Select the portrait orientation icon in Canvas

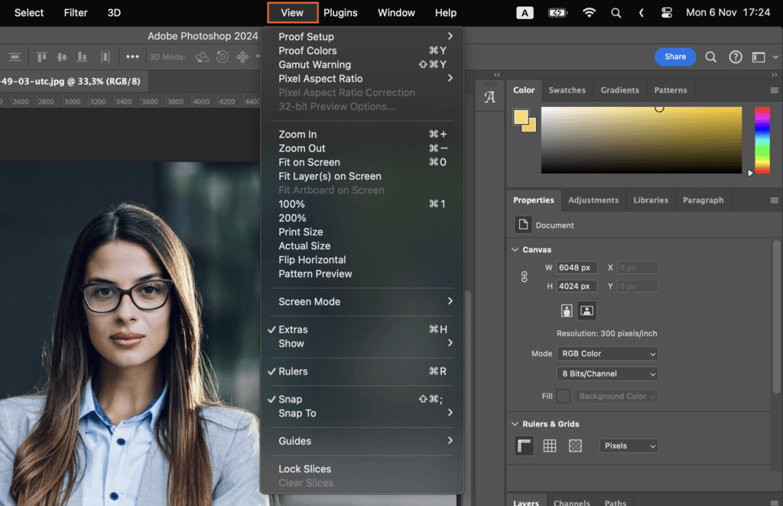pos(566,310)
